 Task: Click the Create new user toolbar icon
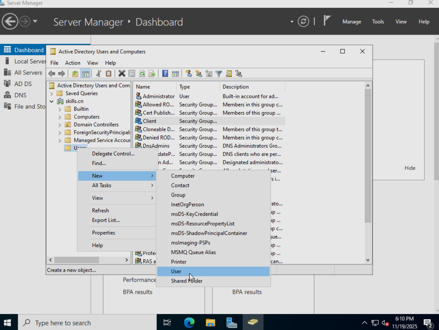189,74
